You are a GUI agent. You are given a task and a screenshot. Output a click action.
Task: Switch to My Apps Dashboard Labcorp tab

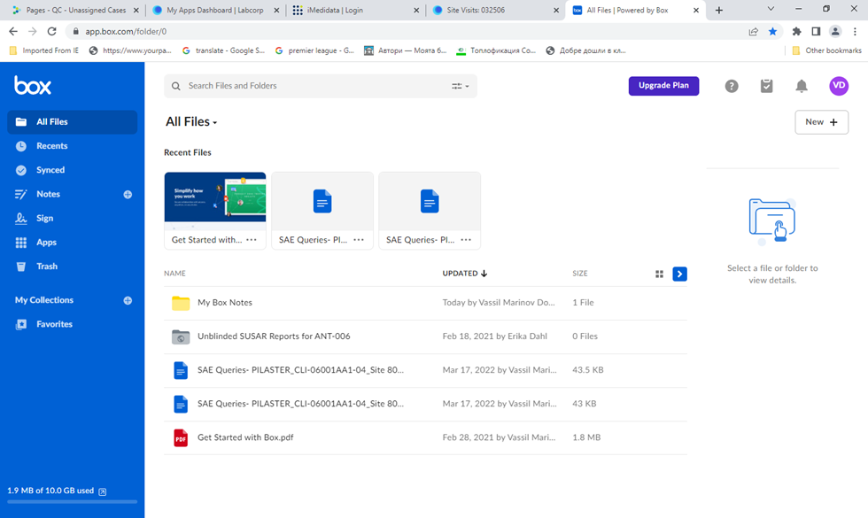point(215,11)
